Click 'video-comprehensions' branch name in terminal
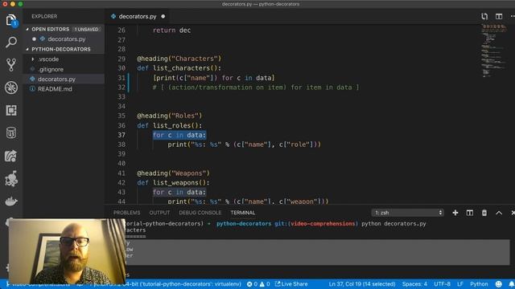 click(323, 224)
